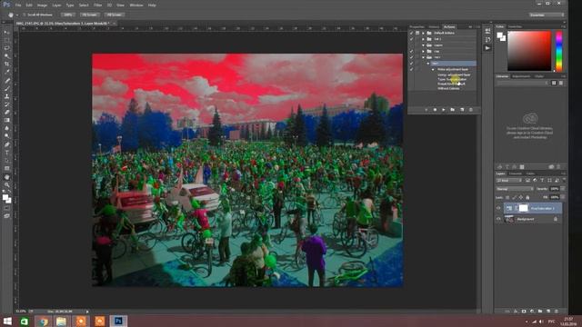Click the Play selection button in Actions panel
The image size is (582, 327).
click(x=444, y=110)
